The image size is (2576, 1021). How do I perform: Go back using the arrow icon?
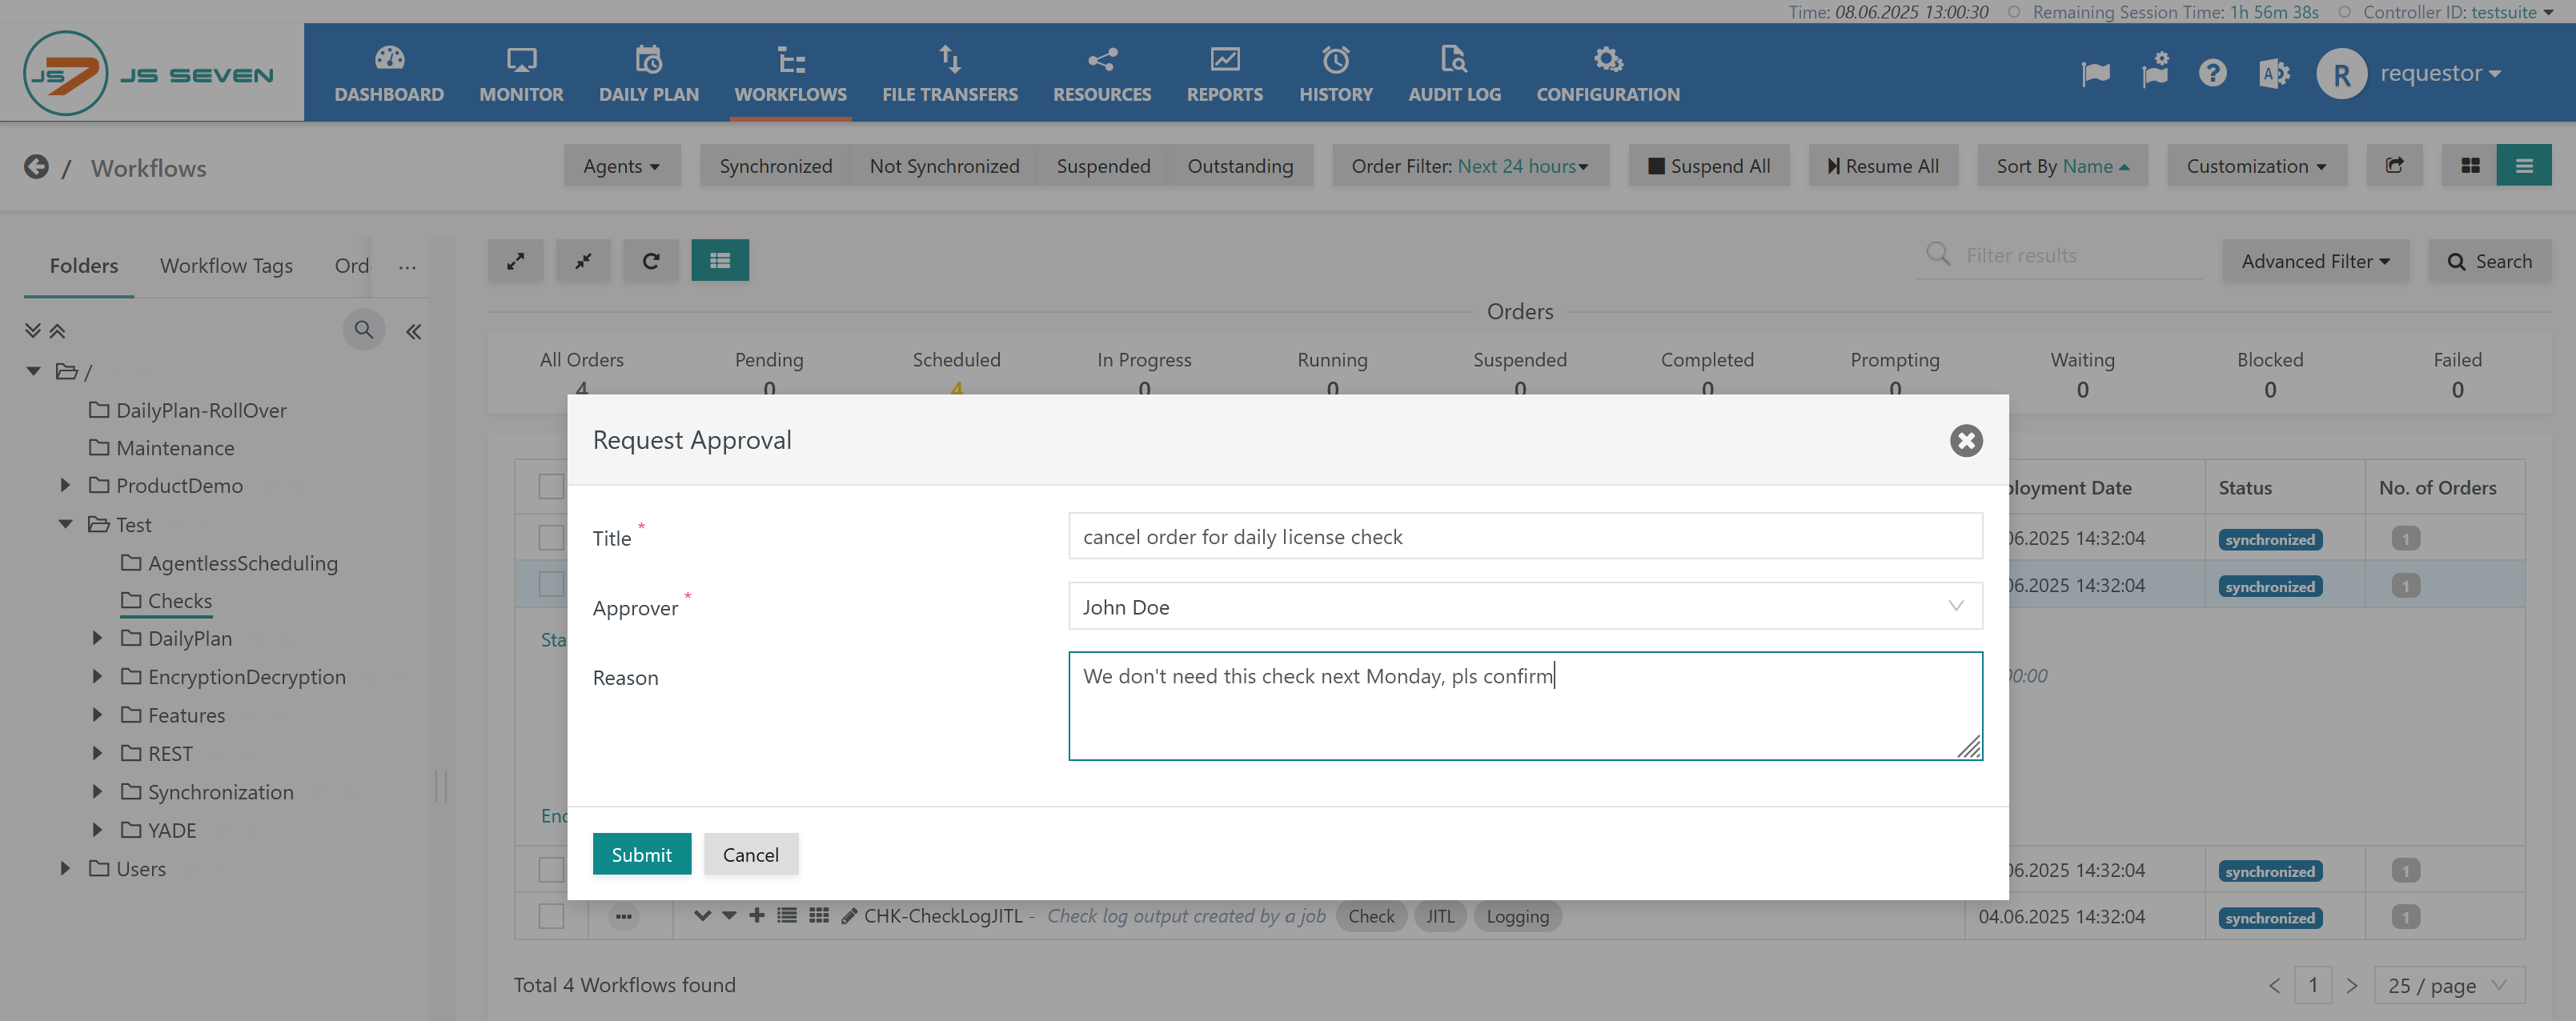[36, 167]
